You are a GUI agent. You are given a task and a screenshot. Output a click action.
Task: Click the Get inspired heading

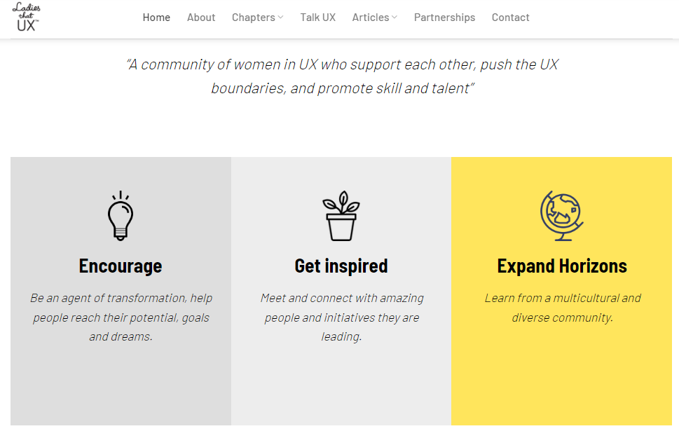pyautogui.click(x=341, y=266)
